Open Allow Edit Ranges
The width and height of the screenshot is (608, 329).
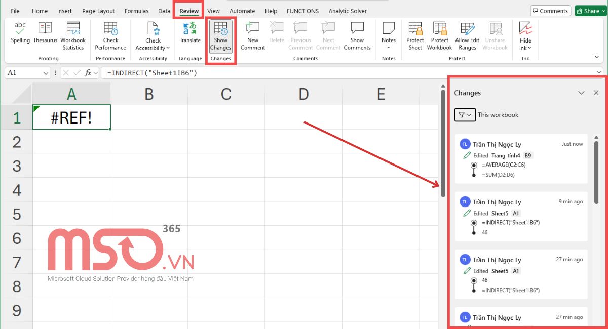[467, 36]
